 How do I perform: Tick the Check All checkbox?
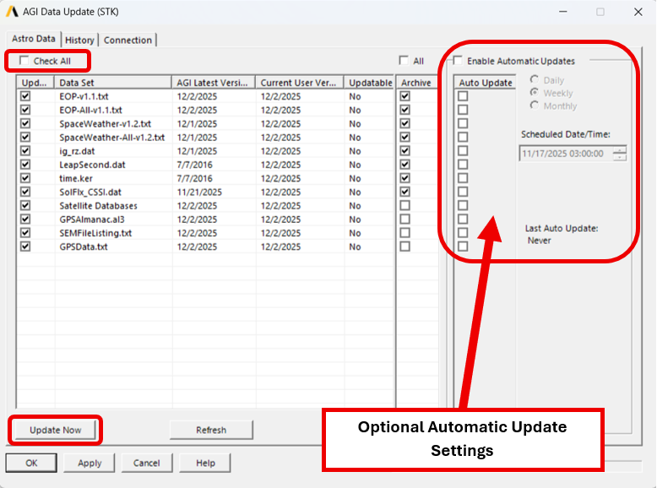[x=24, y=61]
